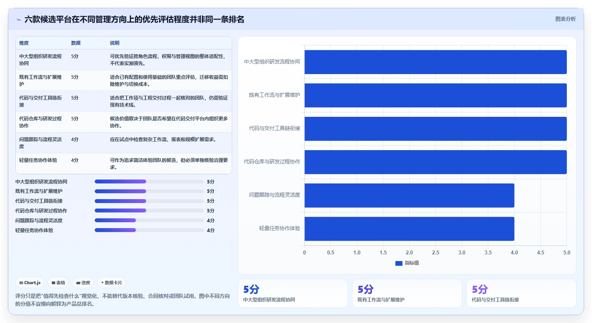The width and height of the screenshot is (592, 323).
Task: Click the 4分 value beside the 轻量任务协作体验 progress bar
Action: point(211,230)
